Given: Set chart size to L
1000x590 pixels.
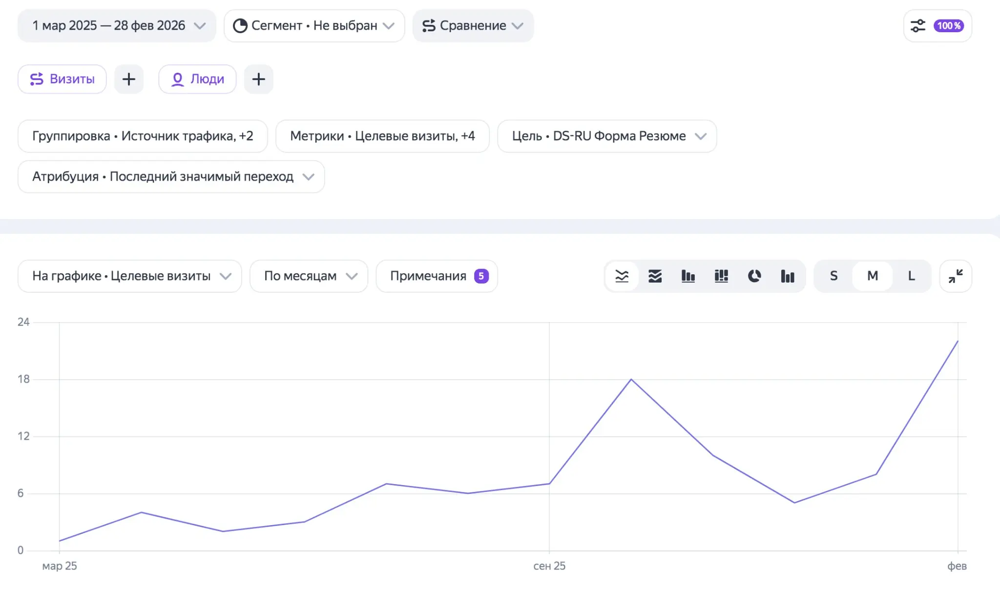Looking at the screenshot, I should click(911, 276).
